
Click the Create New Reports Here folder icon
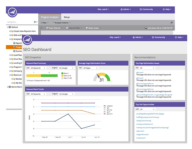coord(12,31)
